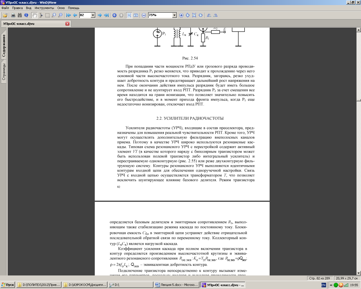This screenshot has width=361, height=289.
Task: Click the taskbar clock 19:55
Action: click(354, 285)
